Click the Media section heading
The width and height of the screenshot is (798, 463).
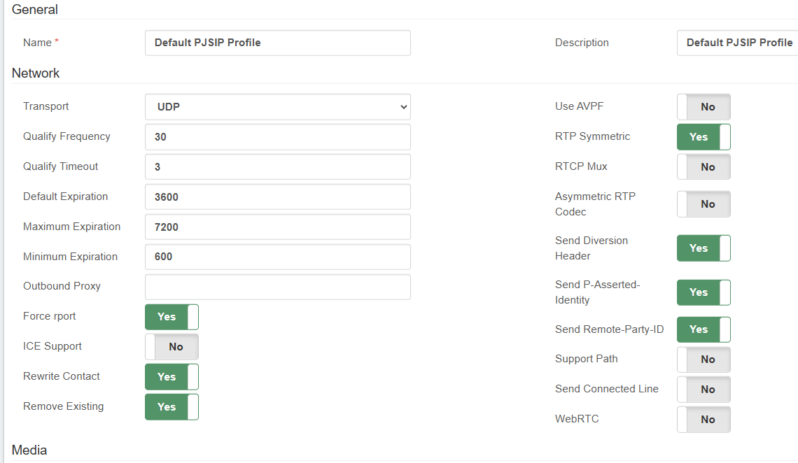29,450
